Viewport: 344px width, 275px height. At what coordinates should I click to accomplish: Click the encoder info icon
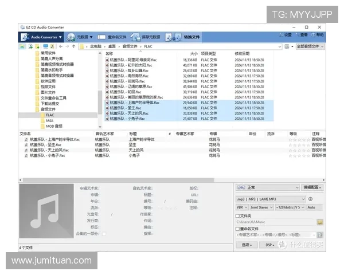pos(310,199)
